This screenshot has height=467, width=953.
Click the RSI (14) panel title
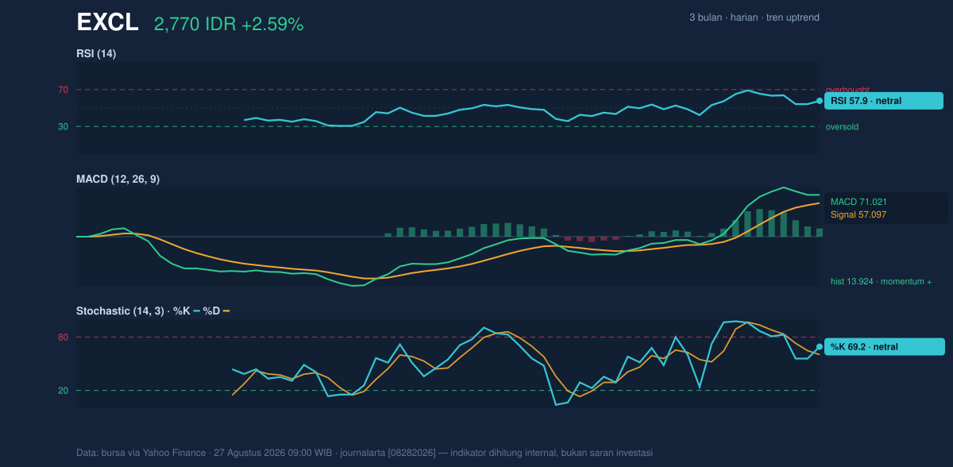point(96,54)
